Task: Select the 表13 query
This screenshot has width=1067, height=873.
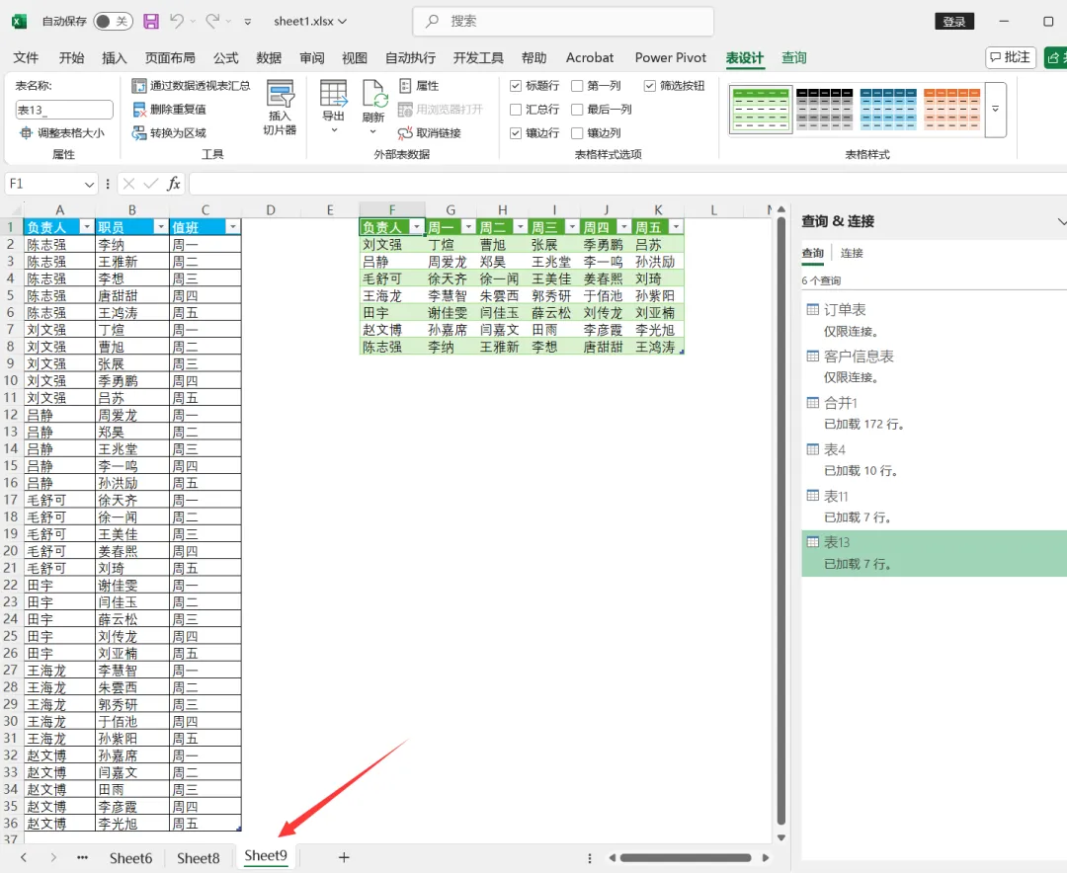Action: 935,553
